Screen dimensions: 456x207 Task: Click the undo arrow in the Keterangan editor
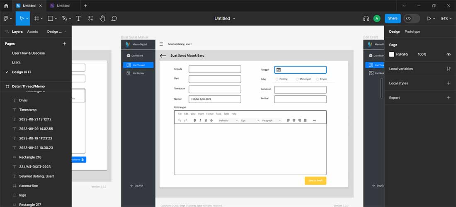179,120
